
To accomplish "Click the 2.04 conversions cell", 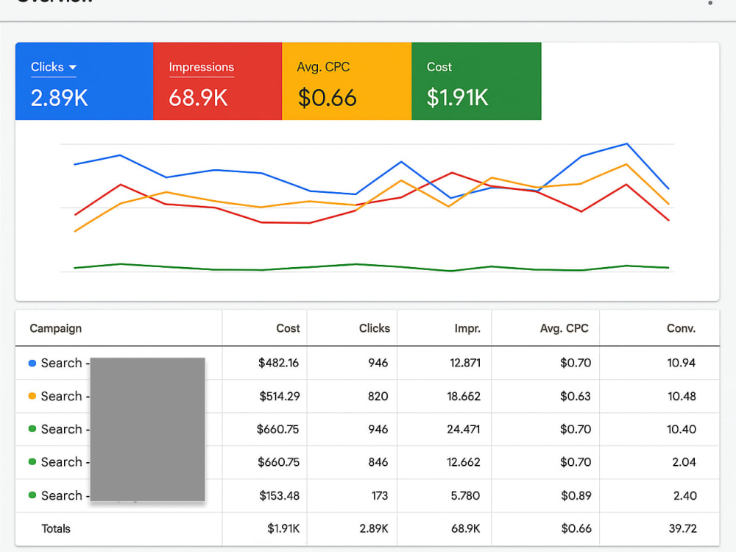I will point(684,462).
